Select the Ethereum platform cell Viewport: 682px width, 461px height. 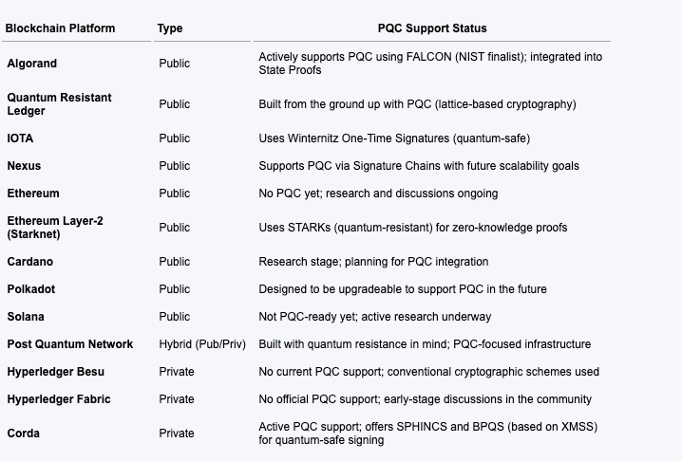click(33, 194)
